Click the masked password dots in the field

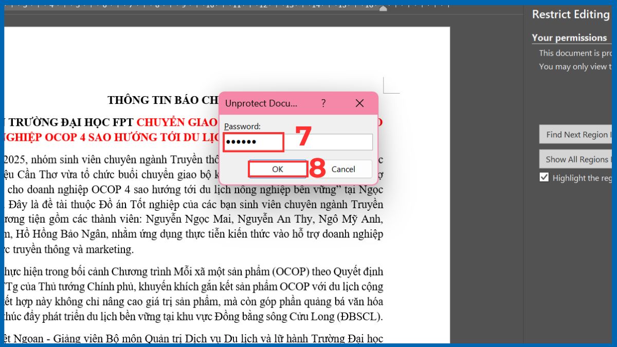(251, 142)
